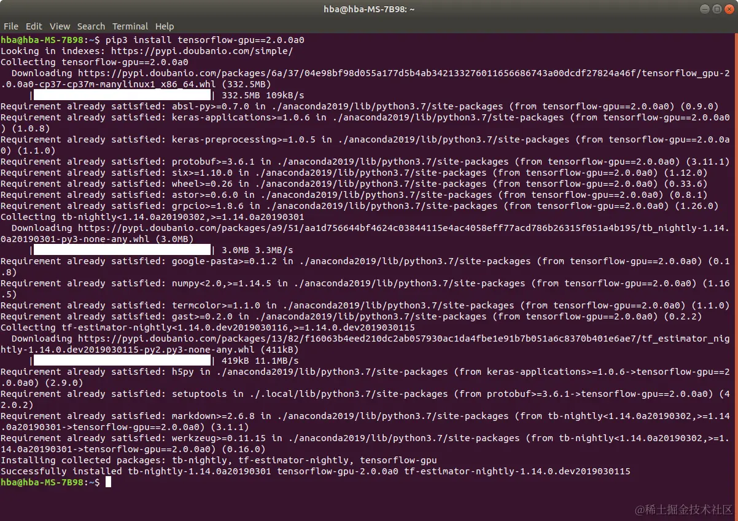Click the cursor at the last prompt
This screenshot has height=521, width=738.
(108, 482)
